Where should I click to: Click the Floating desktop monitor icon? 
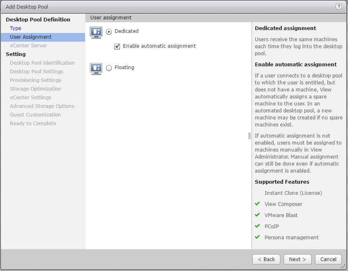coord(96,68)
